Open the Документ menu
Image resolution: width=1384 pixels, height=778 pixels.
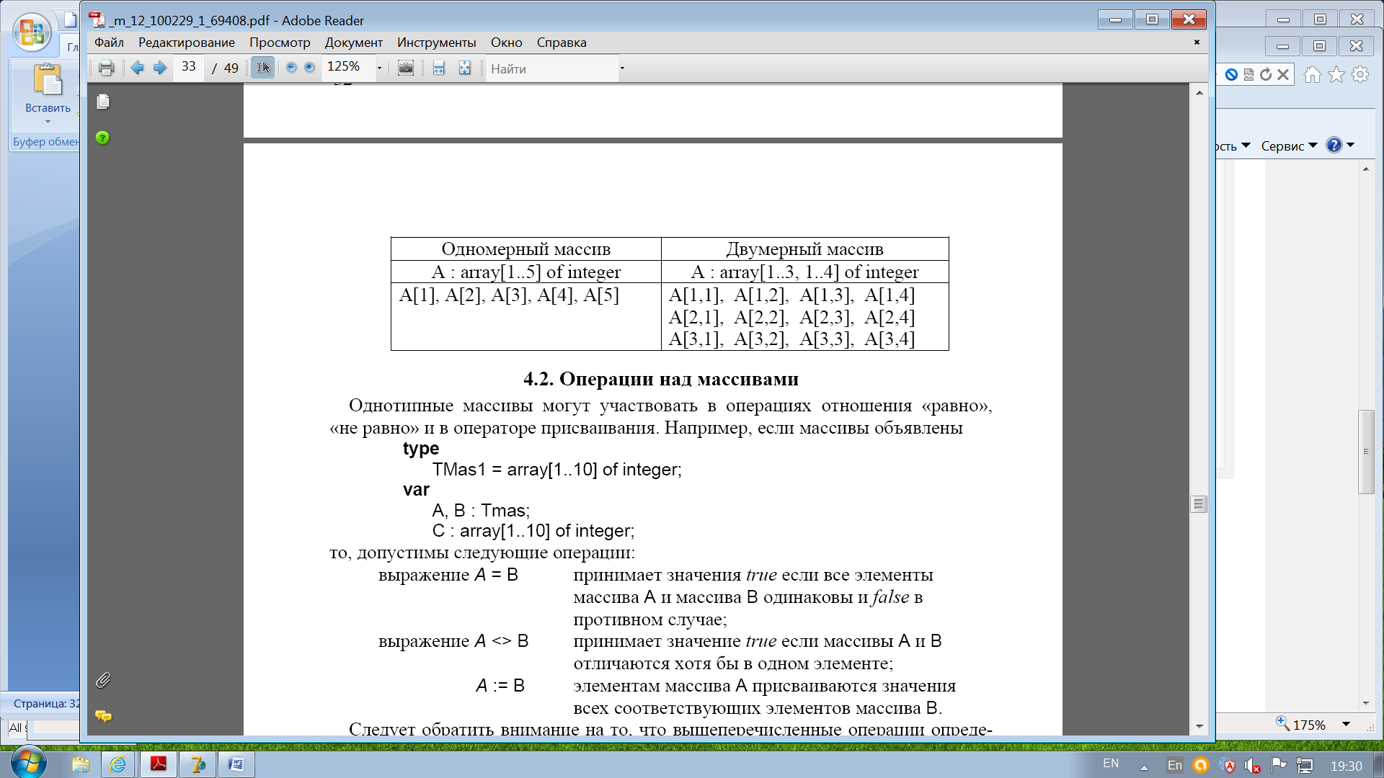click(x=353, y=43)
